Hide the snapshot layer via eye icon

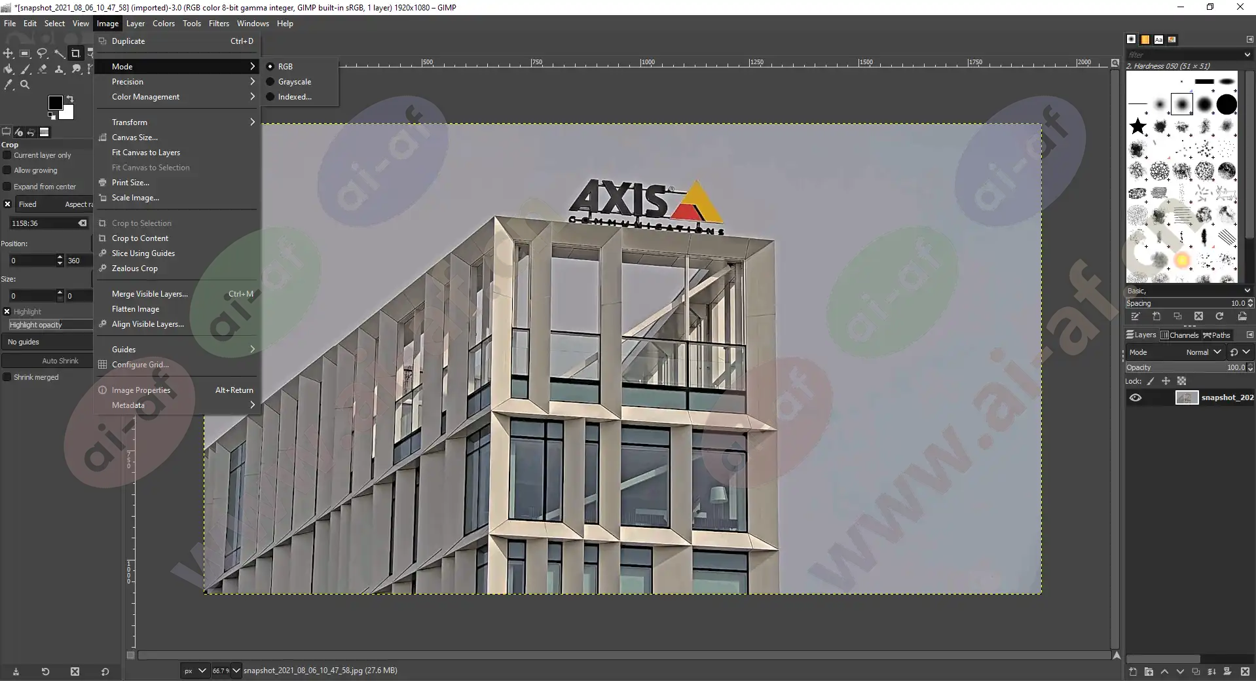click(x=1136, y=397)
